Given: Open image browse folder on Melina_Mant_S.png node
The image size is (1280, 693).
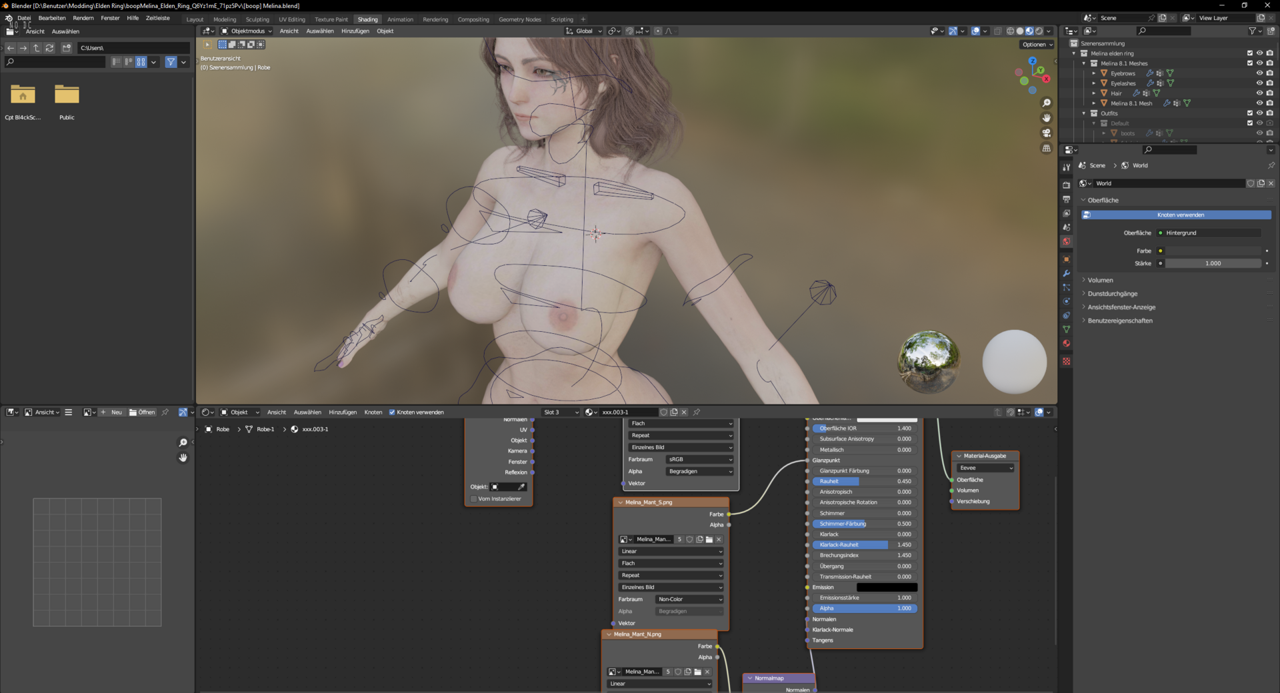Looking at the screenshot, I should pos(709,540).
